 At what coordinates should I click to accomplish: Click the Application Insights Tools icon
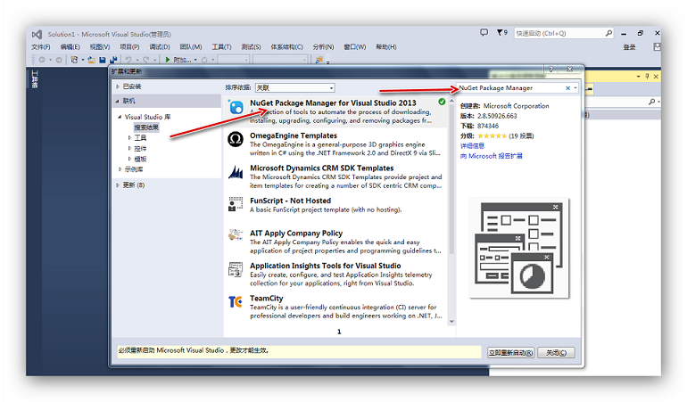[x=236, y=269]
